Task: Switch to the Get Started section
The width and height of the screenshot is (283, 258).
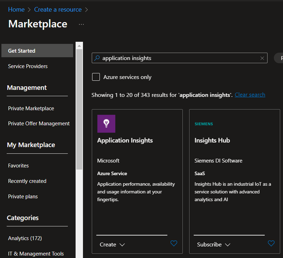Action: coord(21,50)
